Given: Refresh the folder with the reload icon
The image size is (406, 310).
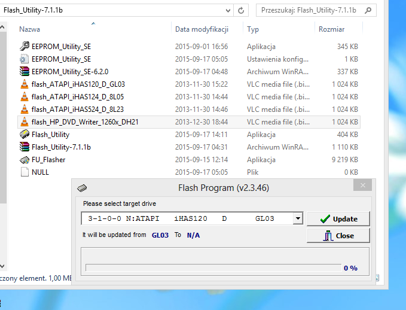Looking at the screenshot, I should (241, 10).
